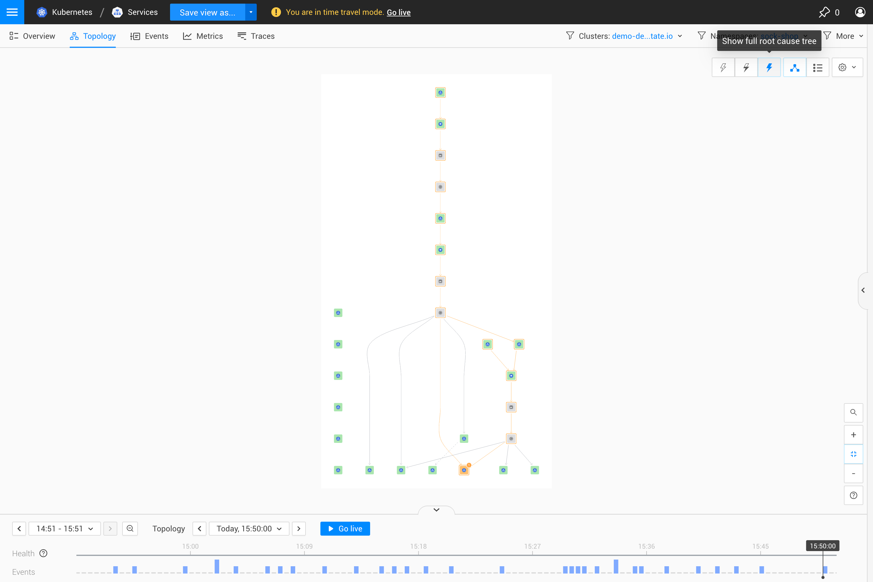873x582 pixels.
Task: Click the 15:50:00 timeline marker
Action: pos(822,546)
